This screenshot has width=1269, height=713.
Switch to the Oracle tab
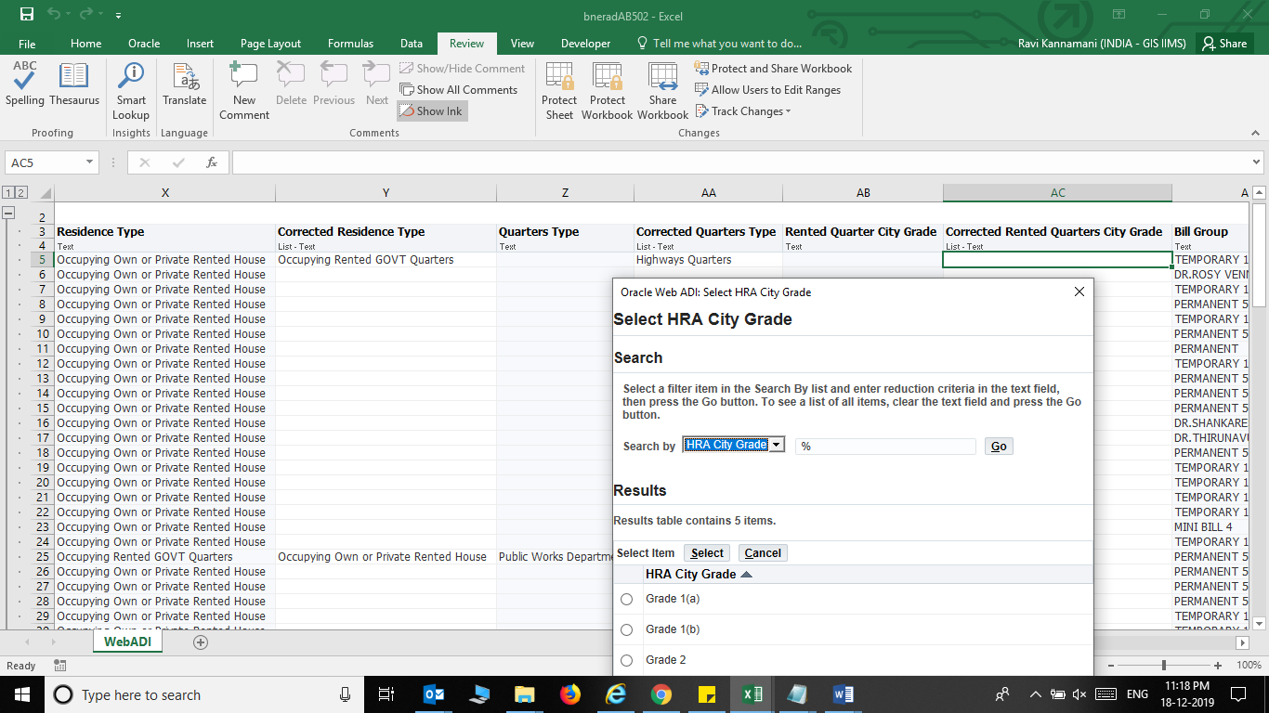pos(144,44)
